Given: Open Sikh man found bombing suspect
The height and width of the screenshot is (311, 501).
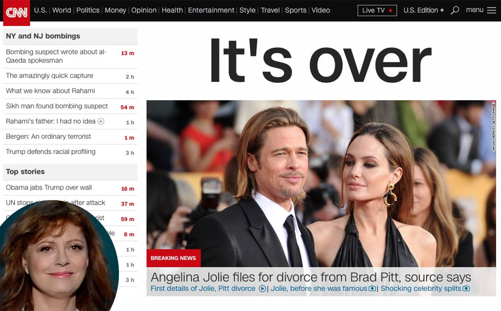Looking at the screenshot, I should point(57,106).
